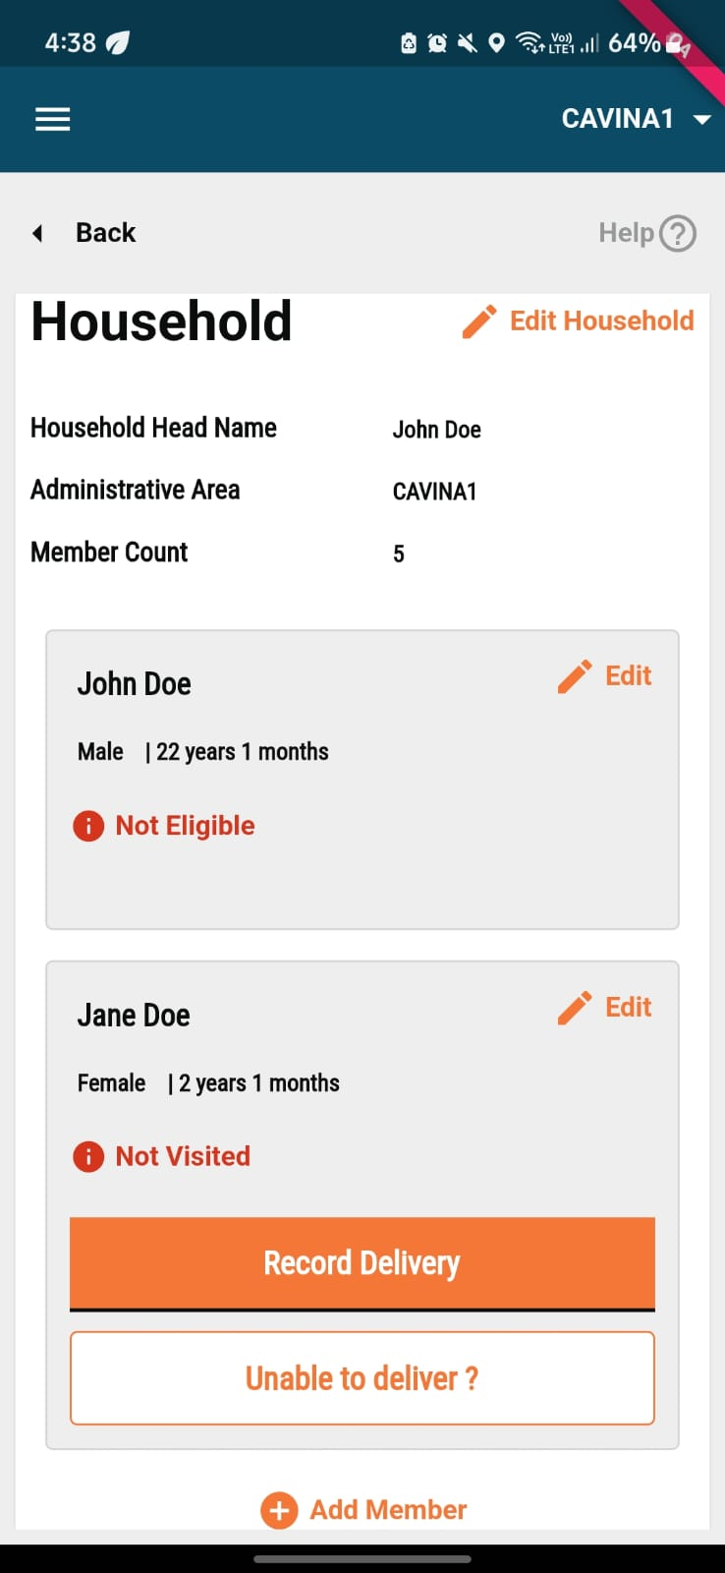Image resolution: width=725 pixels, height=1573 pixels.
Task: Tap the Wi-Fi status bar icon
Action: tap(530, 42)
